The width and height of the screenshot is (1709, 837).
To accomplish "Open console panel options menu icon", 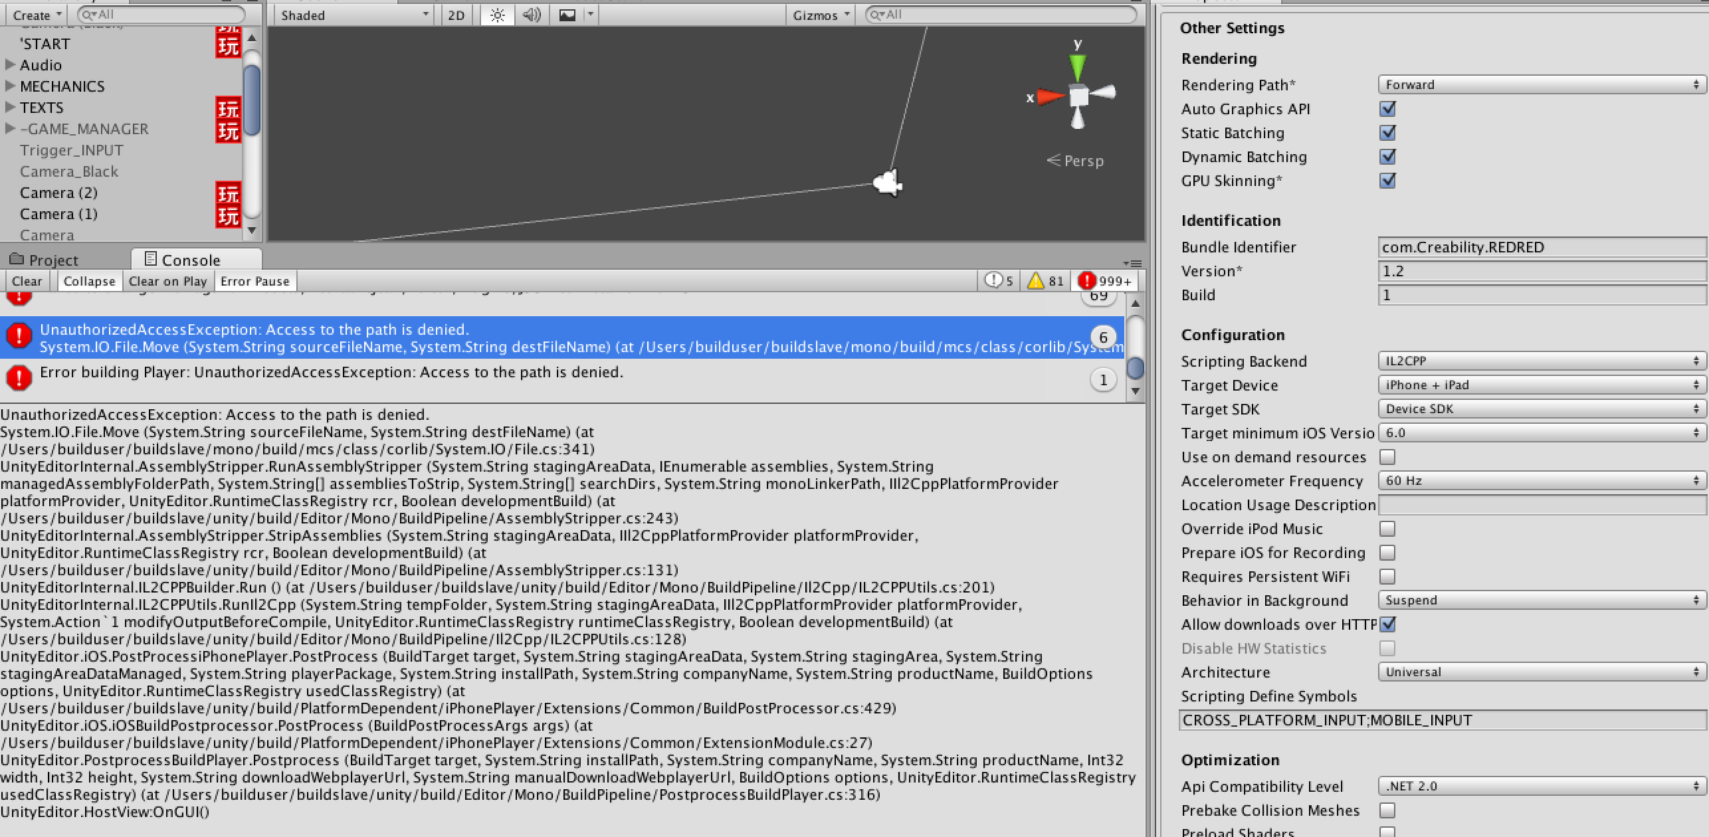I will point(1131,263).
